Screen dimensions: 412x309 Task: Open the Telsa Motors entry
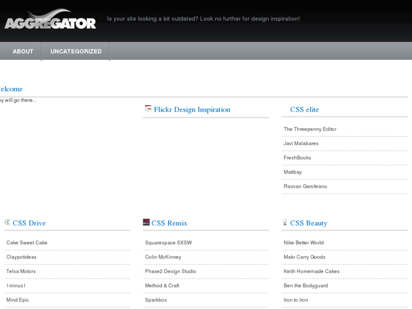21,271
